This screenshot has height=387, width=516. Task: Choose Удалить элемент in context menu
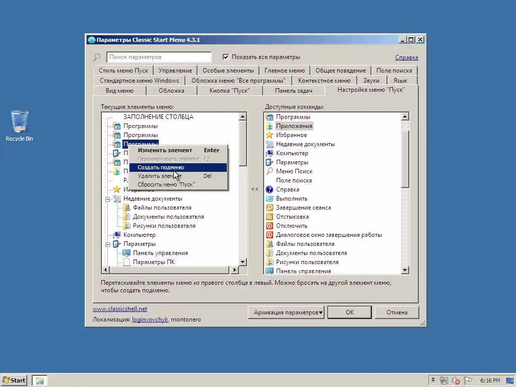[178, 176]
